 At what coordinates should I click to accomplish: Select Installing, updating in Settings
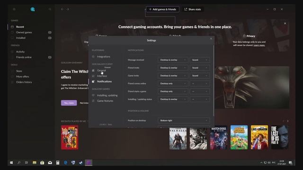click(107, 95)
